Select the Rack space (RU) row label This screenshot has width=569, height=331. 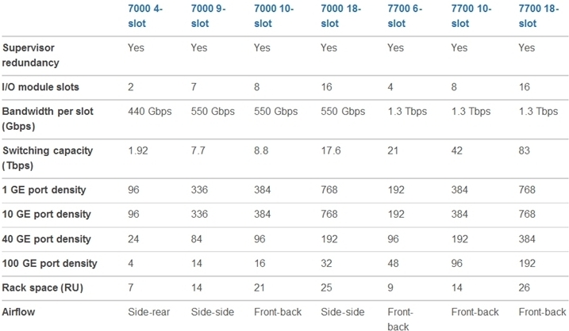[x=43, y=287]
